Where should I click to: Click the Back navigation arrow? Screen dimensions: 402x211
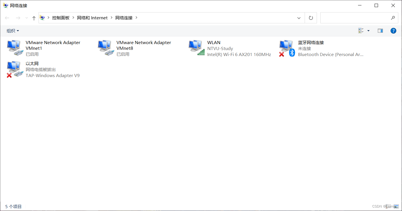7,18
